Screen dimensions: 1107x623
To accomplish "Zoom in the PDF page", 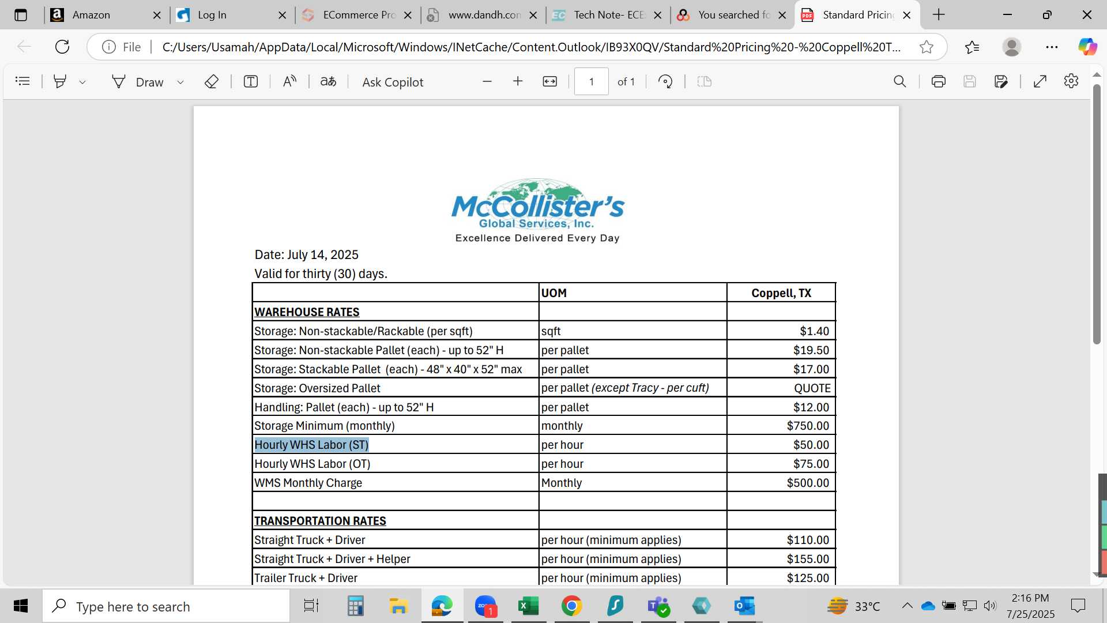I will (x=518, y=81).
